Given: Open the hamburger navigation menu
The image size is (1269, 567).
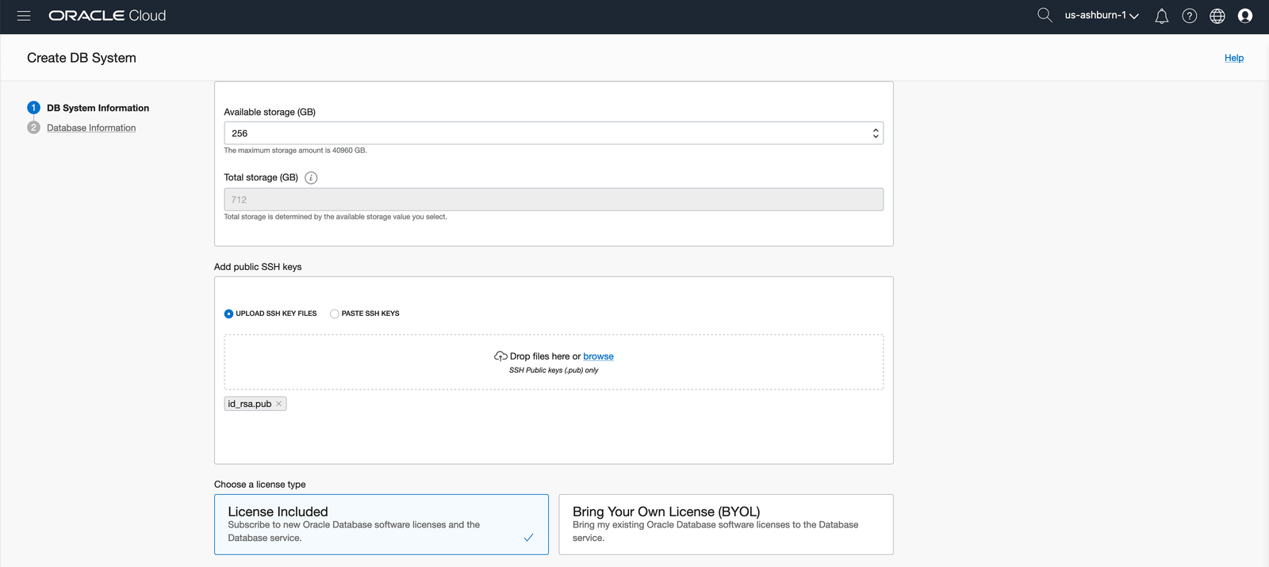Looking at the screenshot, I should pos(24,16).
